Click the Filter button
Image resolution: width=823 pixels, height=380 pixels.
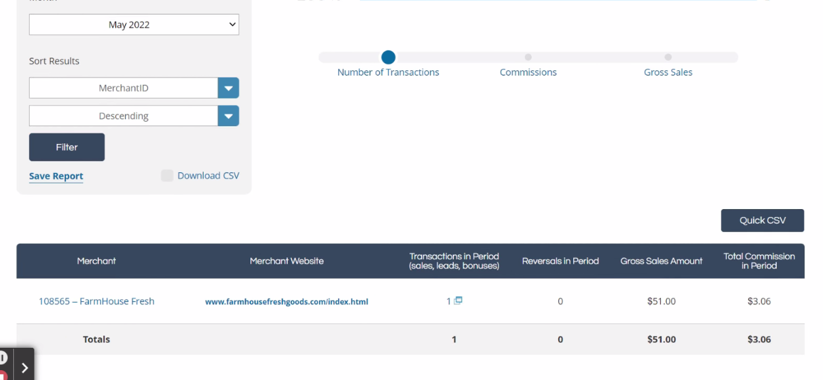pyautogui.click(x=67, y=147)
